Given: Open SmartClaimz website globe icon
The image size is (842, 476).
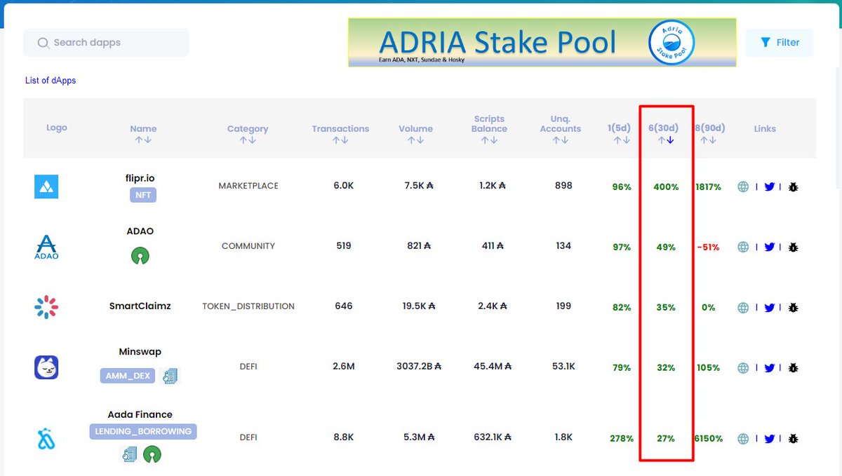Looking at the screenshot, I should (x=743, y=308).
